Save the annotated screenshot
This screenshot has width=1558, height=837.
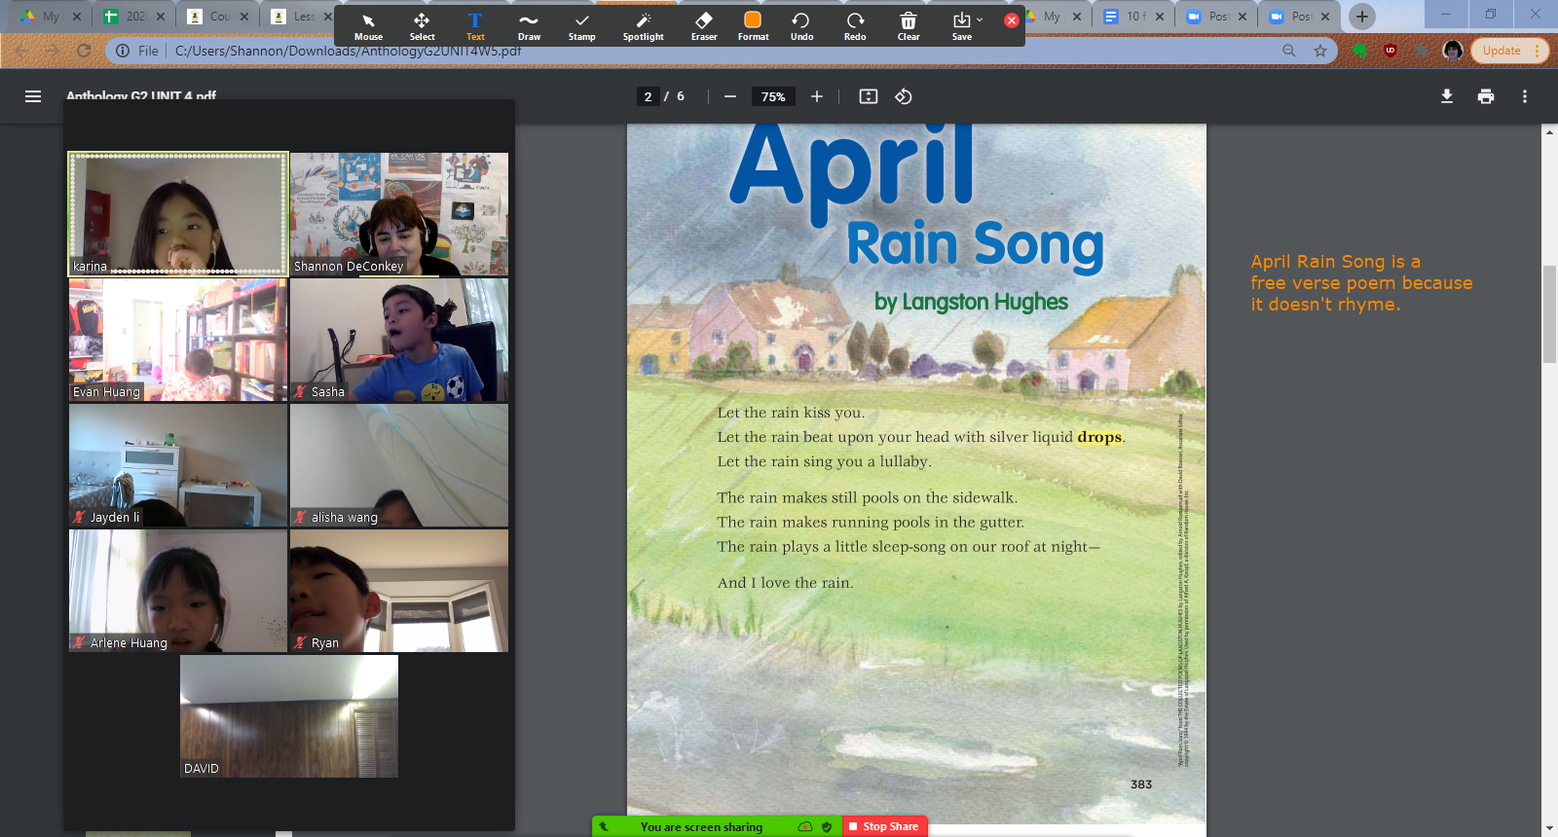961,27
